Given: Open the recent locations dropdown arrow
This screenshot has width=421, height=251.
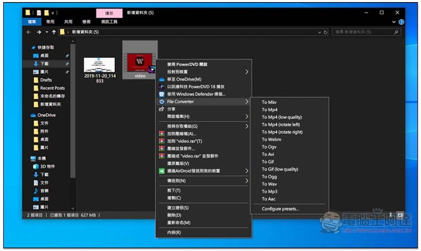Looking at the screenshot, I should tap(46, 32).
